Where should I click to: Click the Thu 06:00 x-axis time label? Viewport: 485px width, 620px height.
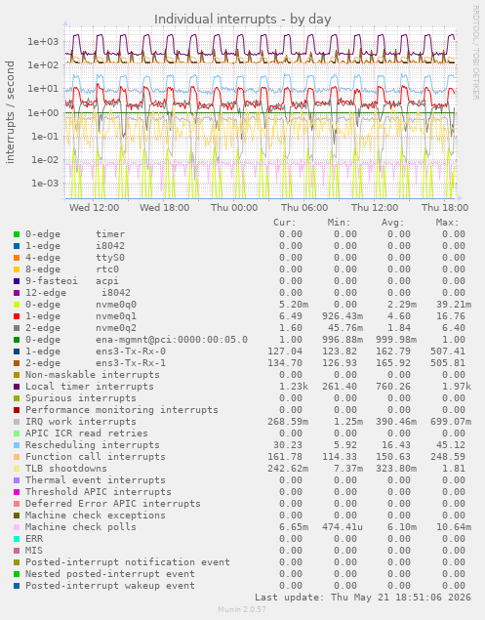(304, 208)
